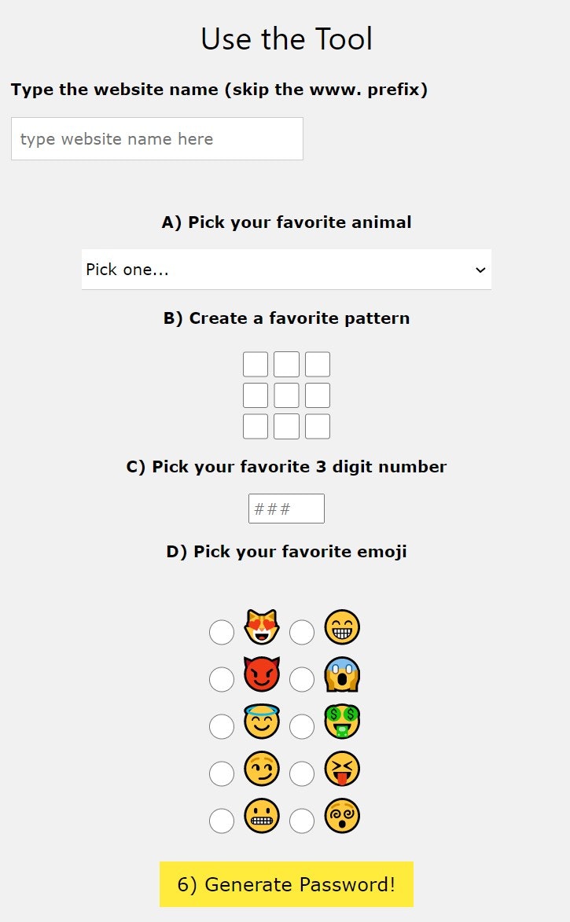Screen dimensions: 570x922
Task: Click the dizzy spiral-eyes emoji
Action: 342,817
